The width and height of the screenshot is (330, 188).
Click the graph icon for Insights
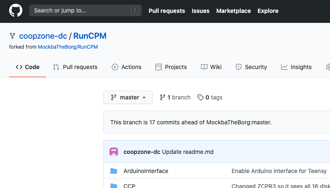pyautogui.click(x=284, y=67)
